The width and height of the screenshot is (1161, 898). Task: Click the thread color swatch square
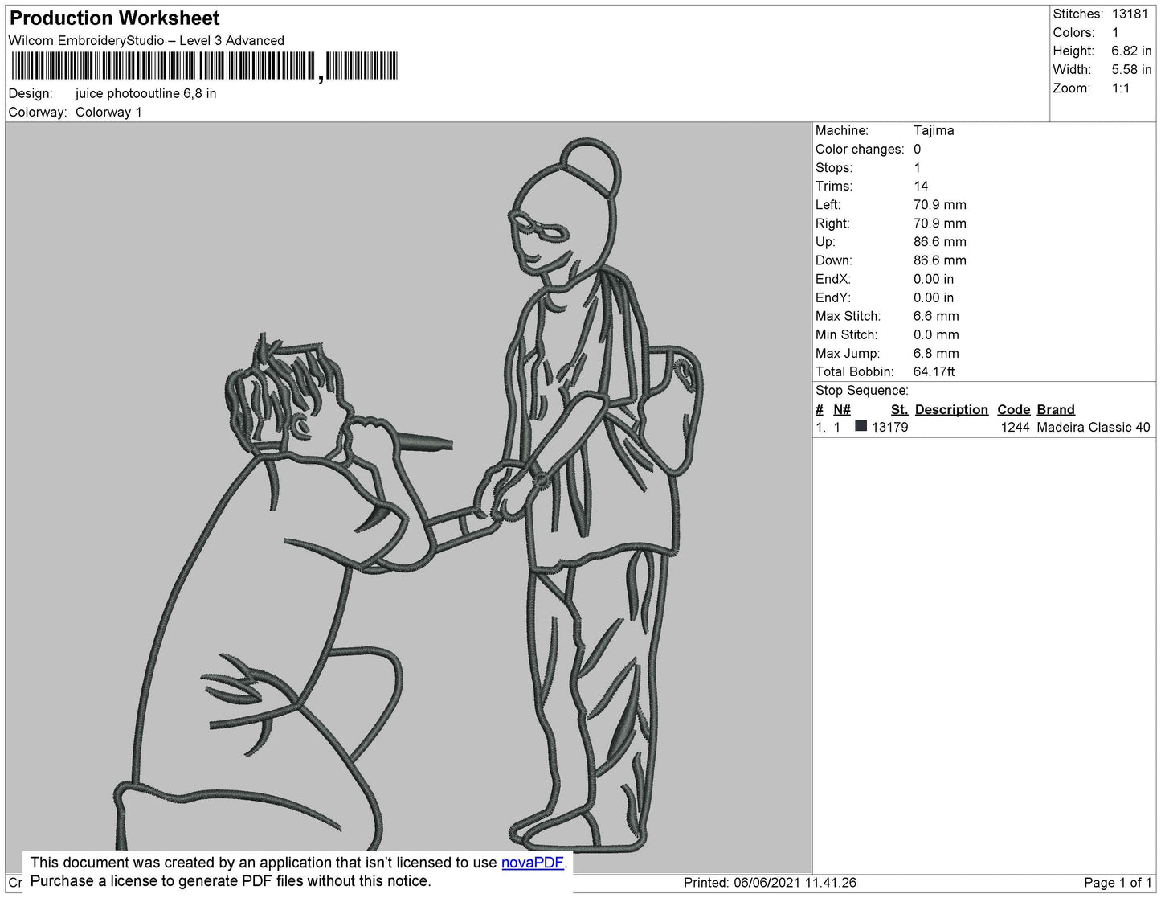[x=861, y=426]
